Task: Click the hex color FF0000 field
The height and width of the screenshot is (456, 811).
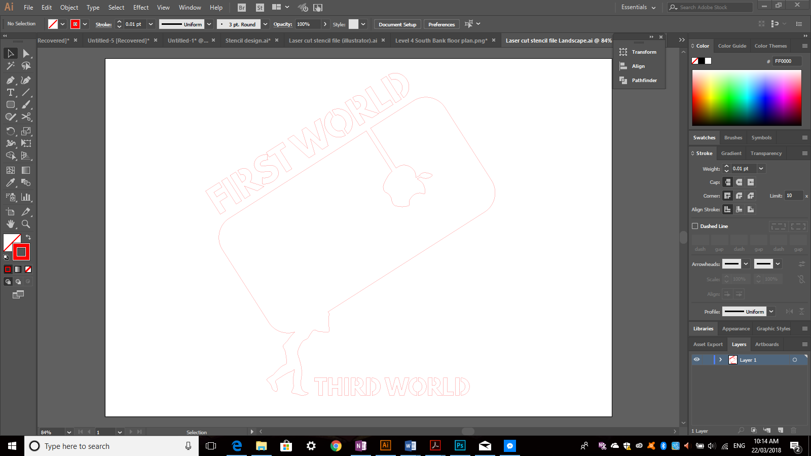Action: pyautogui.click(x=787, y=61)
